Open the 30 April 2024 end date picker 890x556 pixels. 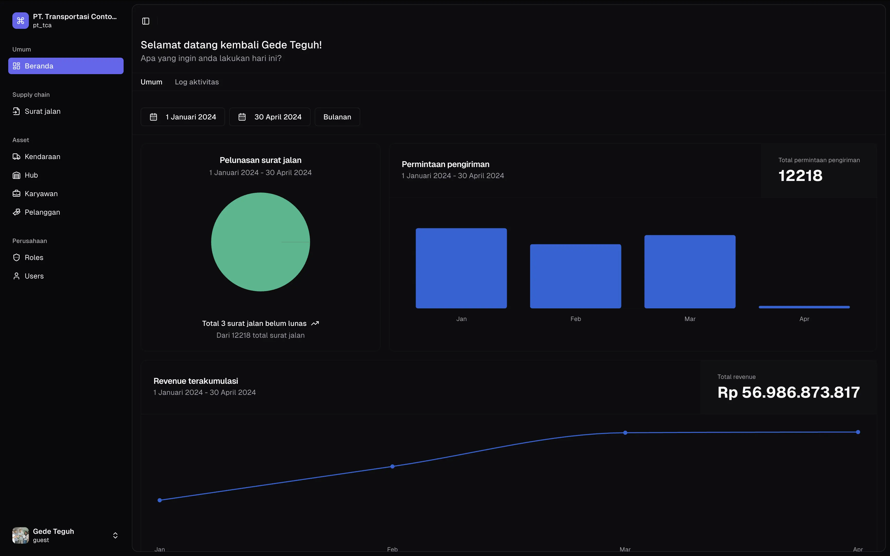pyautogui.click(x=270, y=117)
